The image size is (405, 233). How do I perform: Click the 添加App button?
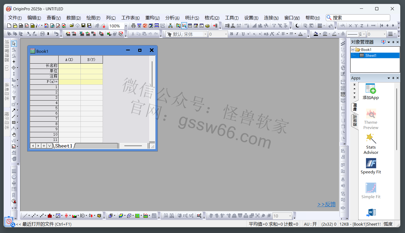[371, 92]
